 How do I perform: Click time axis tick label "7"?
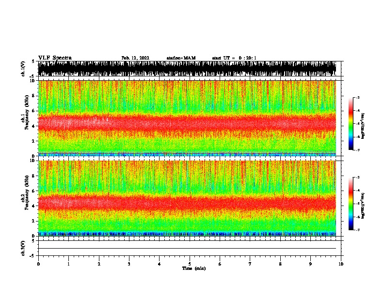250,264
